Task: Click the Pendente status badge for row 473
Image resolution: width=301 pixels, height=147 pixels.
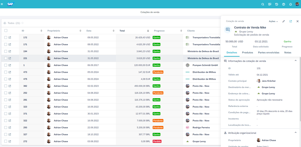Action: (158, 72)
